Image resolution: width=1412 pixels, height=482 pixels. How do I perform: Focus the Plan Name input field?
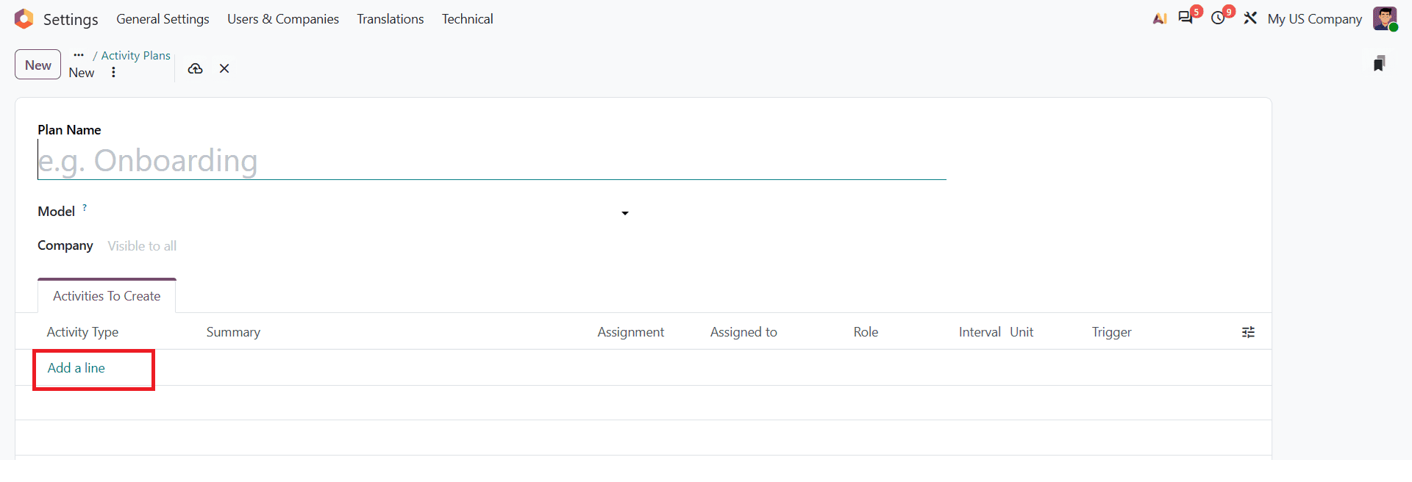click(x=492, y=160)
